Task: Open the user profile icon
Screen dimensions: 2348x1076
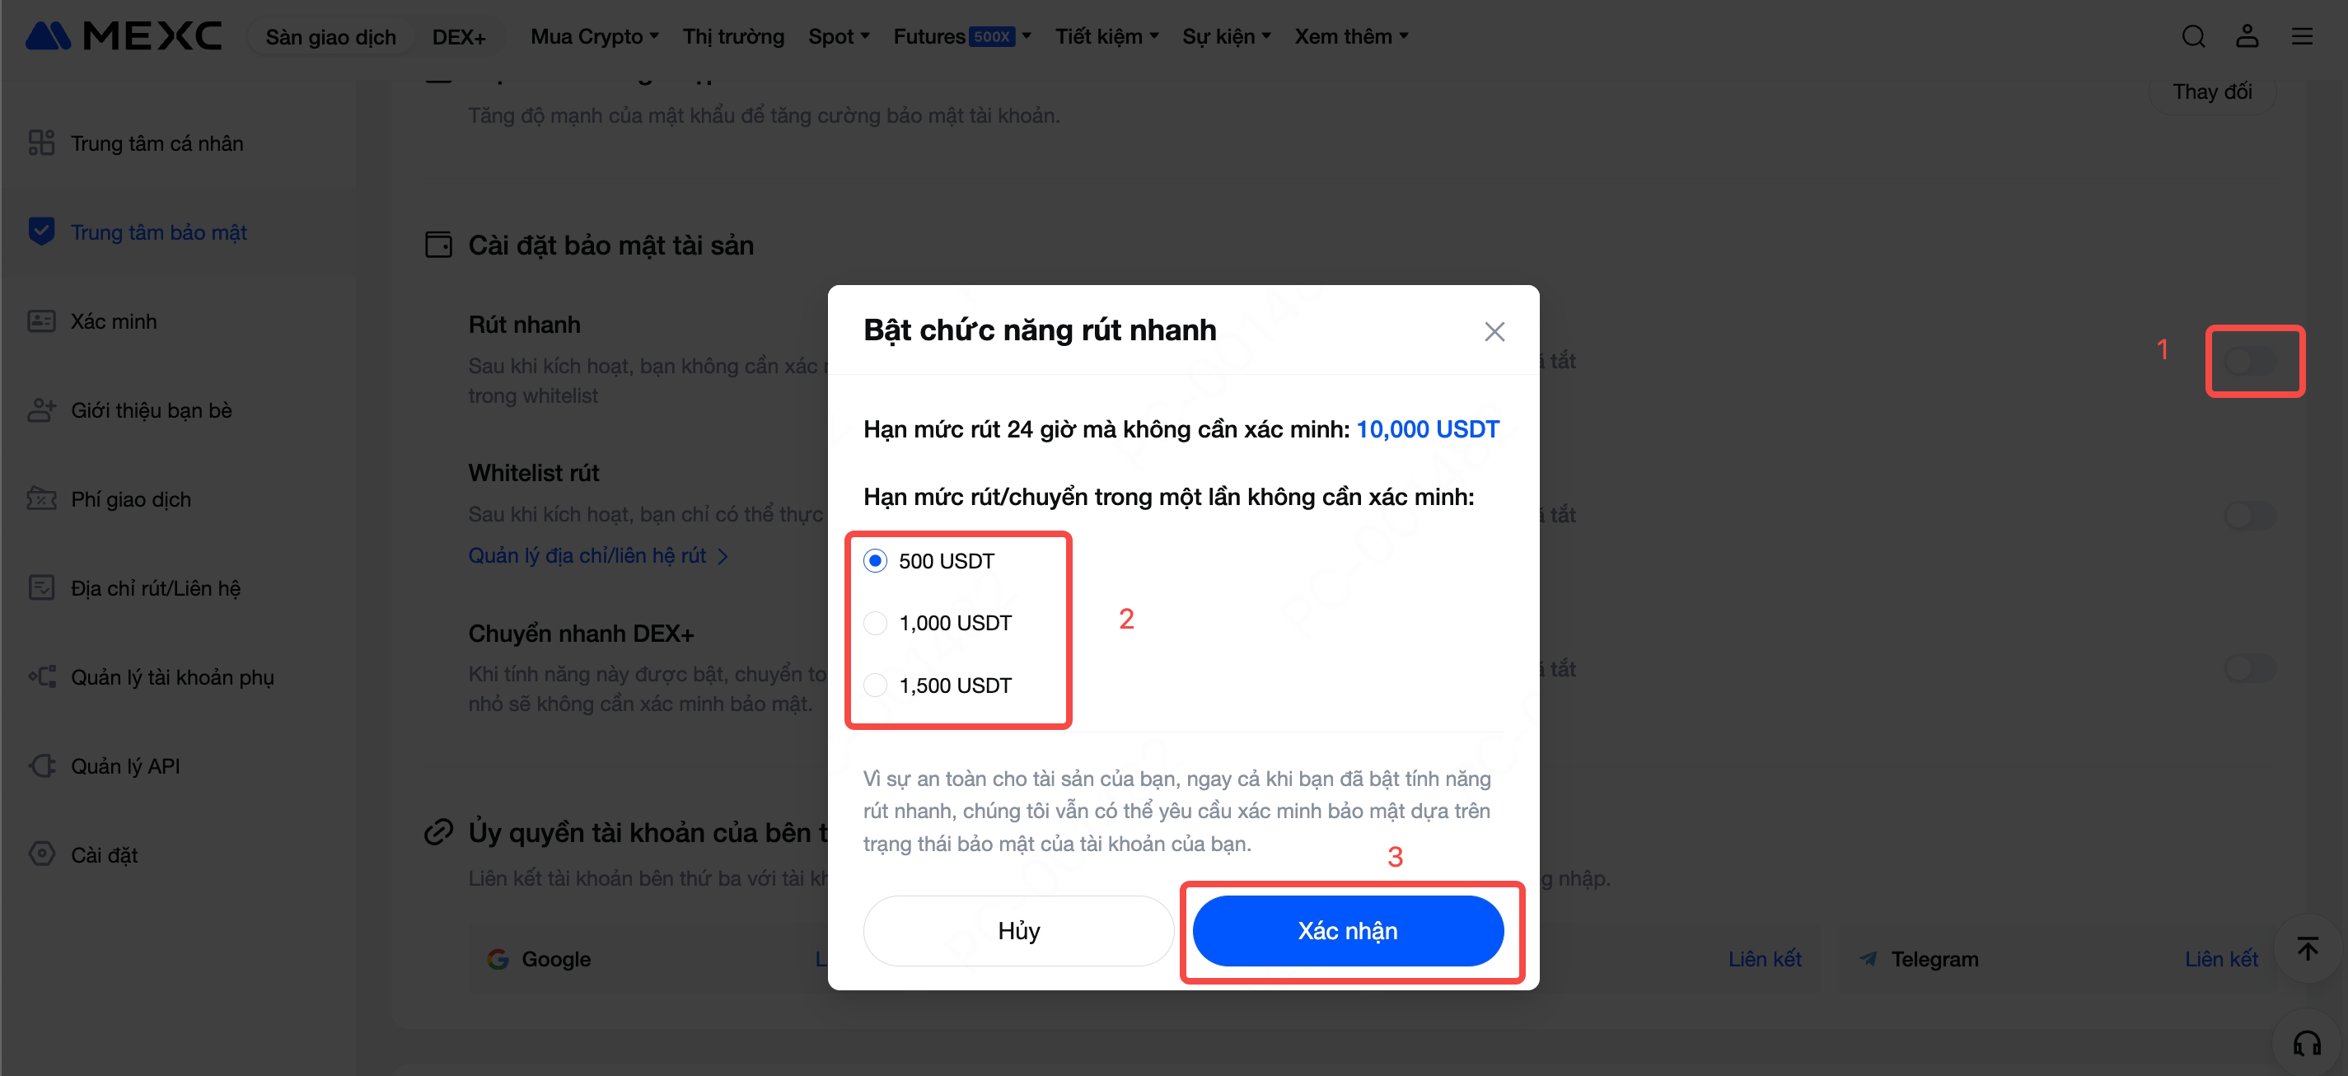Action: coord(2247,36)
